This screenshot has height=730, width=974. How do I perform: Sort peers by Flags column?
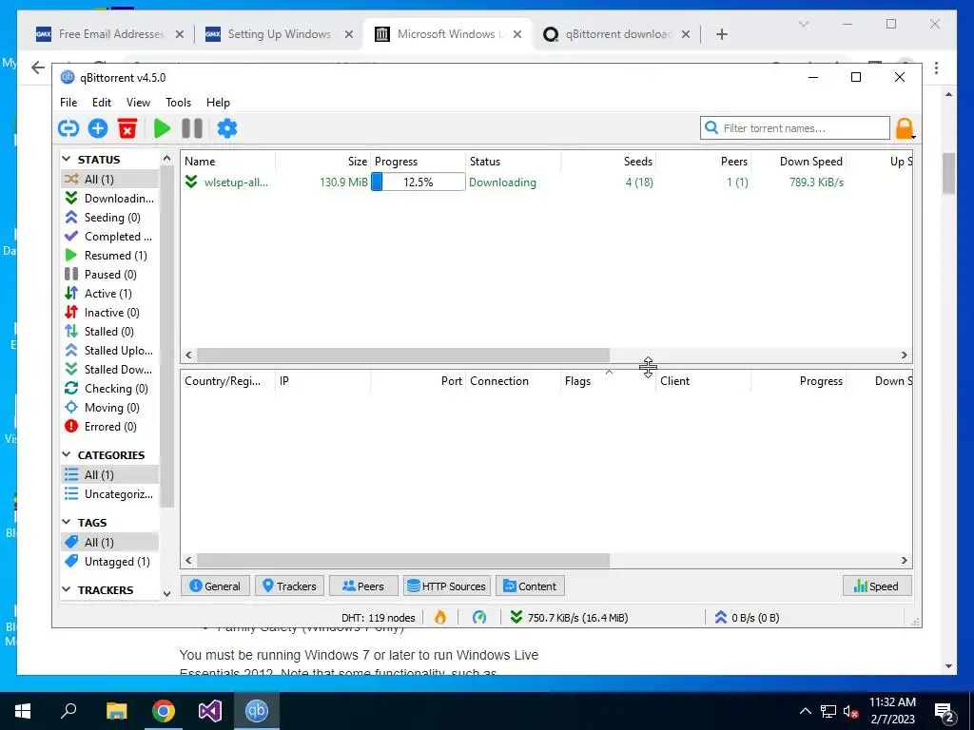608,381
